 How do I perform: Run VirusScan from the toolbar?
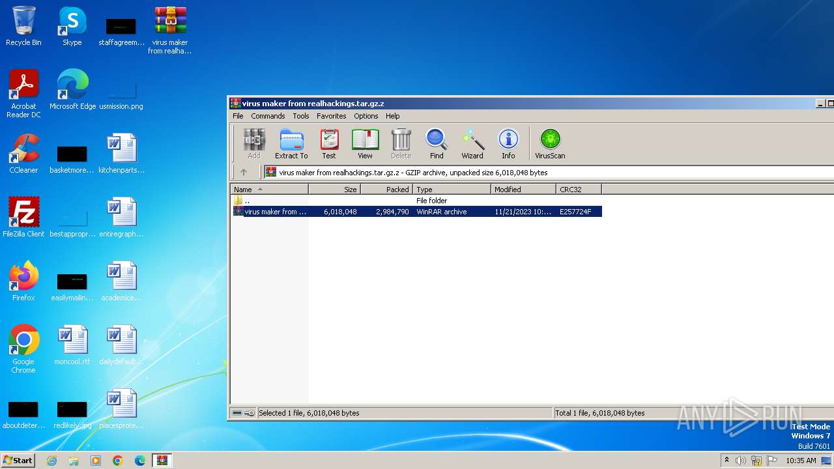pyautogui.click(x=550, y=143)
